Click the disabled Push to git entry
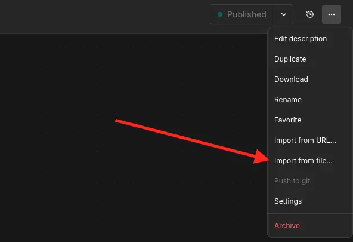Screen dimensions: 353x242 point(309,181)
